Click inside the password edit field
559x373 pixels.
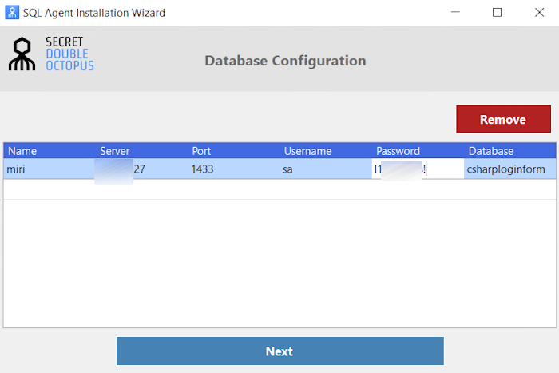[x=418, y=169]
